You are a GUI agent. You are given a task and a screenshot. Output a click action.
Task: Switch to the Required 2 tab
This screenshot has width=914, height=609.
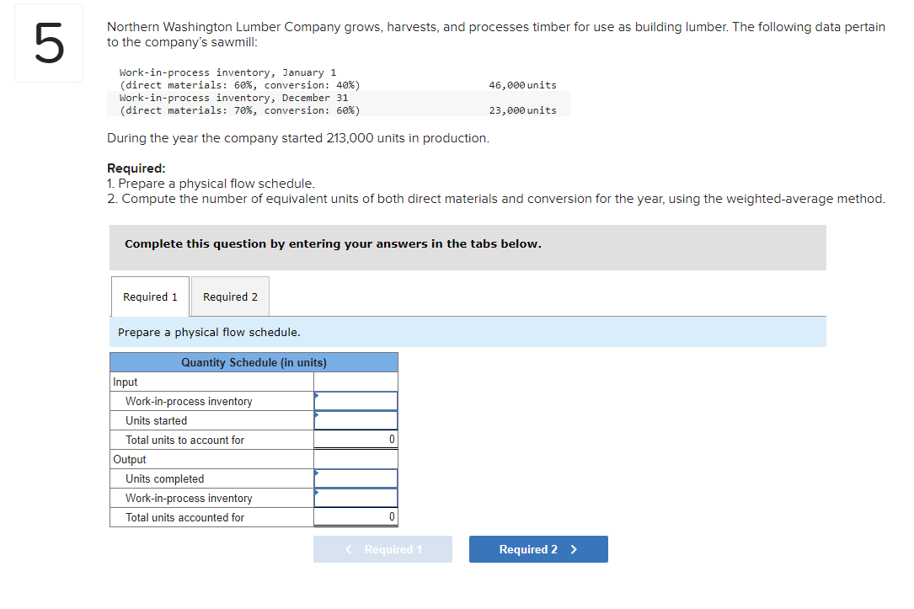point(229,296)
